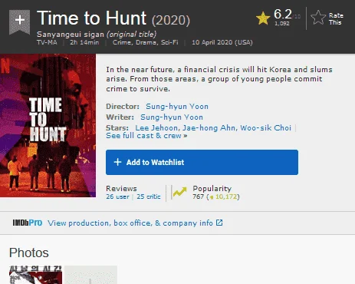Viewport: 355px width, 284px height.
Task: Click the external link icon after company info
Action: (x=219, y=223)
